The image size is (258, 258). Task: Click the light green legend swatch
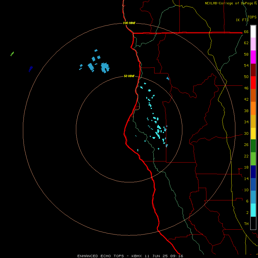pyautogui.click(x=253, y=159)
